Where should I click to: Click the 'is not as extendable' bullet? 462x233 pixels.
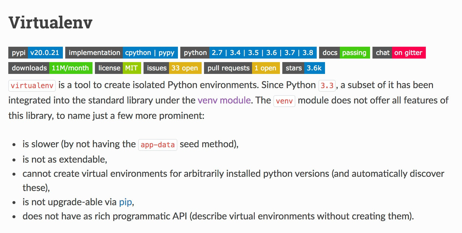[x=65, y=159]
